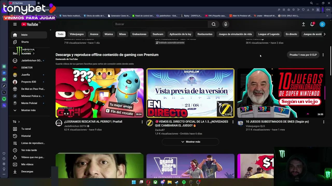Open TikTok in the Opera sidebar
332x186 pixels.
pos(4,86)
